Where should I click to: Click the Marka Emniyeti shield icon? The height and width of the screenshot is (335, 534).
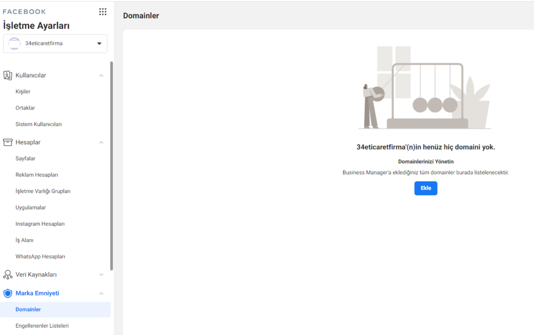(7, 293)
